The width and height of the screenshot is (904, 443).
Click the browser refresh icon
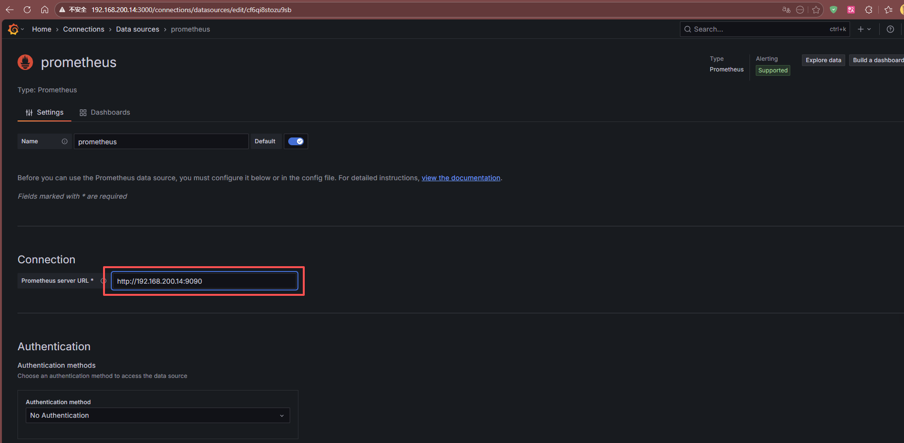pyautogui.click(x=27, y=10)
